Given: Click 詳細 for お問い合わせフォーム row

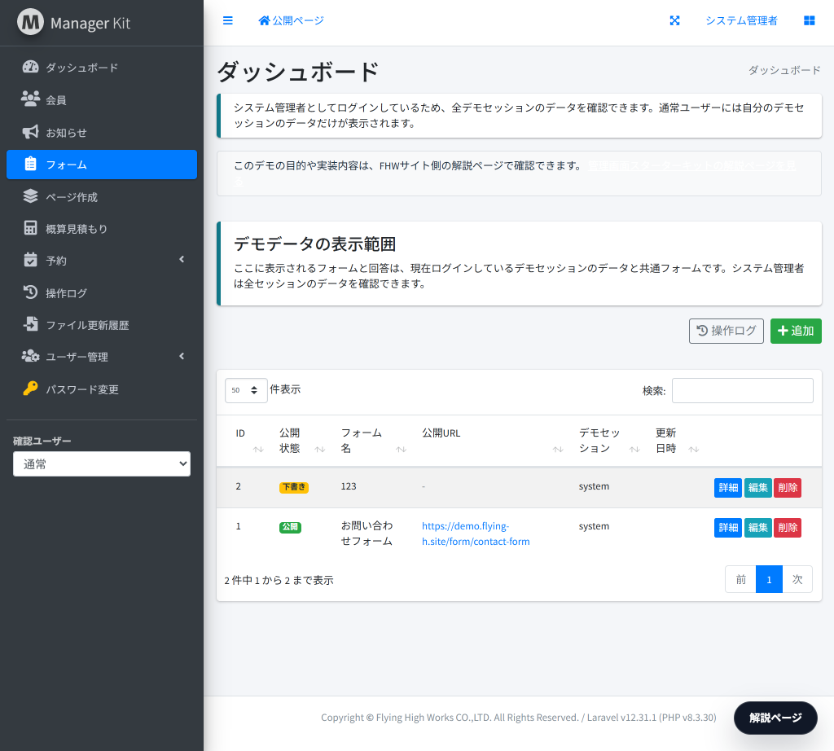Looking at the screenshot, I should 727,528.
